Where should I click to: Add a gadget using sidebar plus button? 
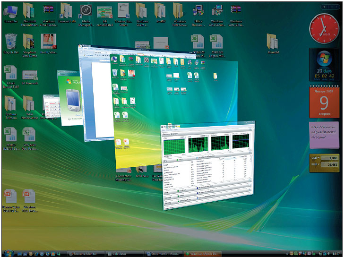[323, 7]
